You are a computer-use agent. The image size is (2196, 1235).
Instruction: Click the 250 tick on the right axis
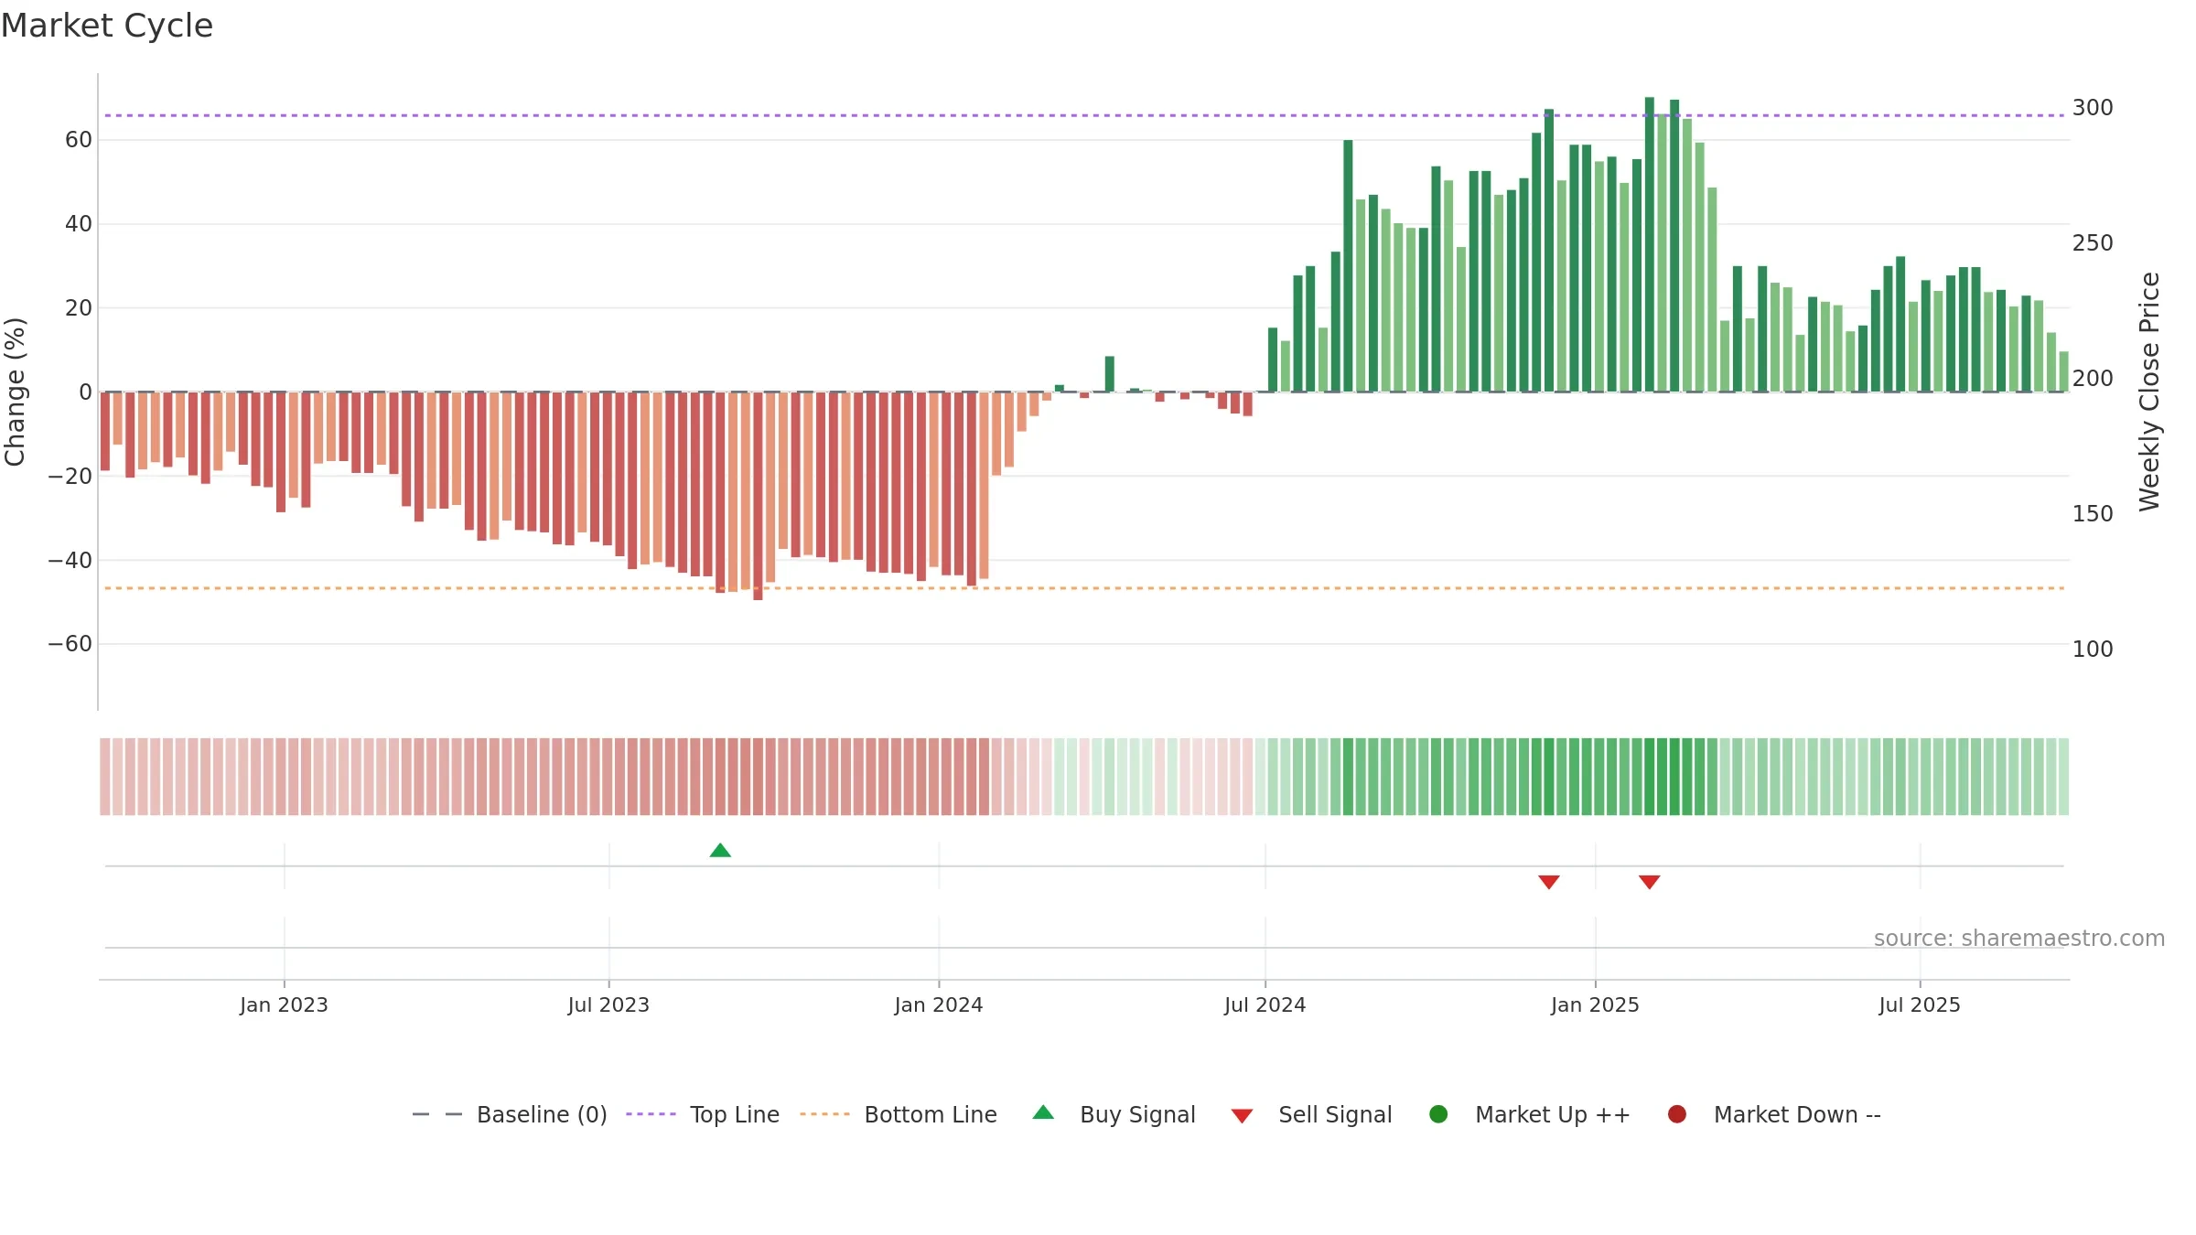point(2093,243)
